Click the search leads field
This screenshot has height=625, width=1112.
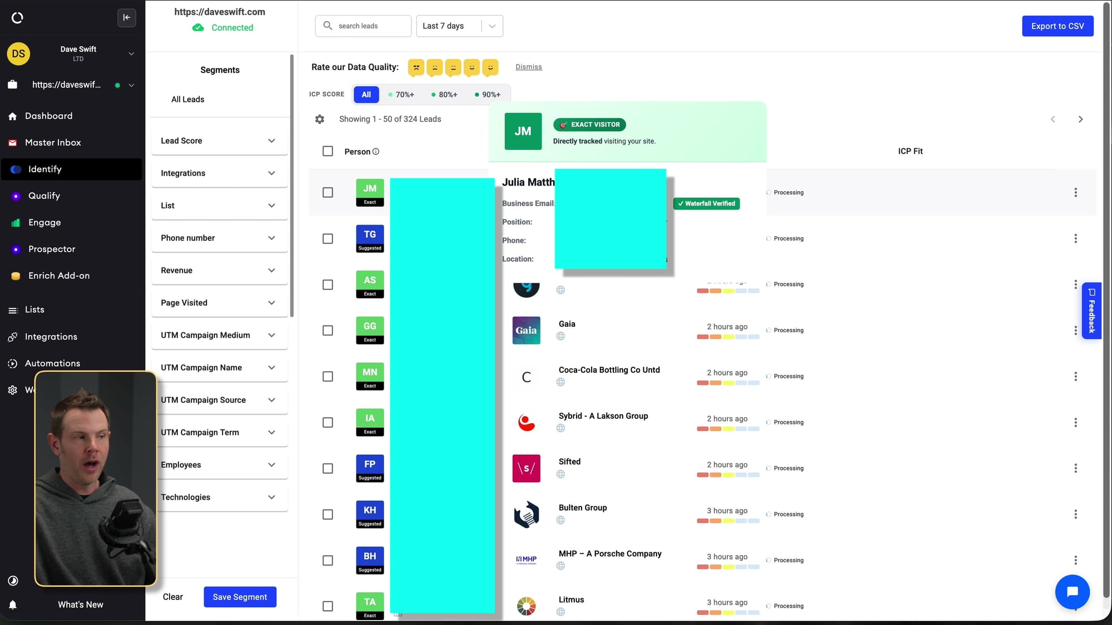point(363,26)
